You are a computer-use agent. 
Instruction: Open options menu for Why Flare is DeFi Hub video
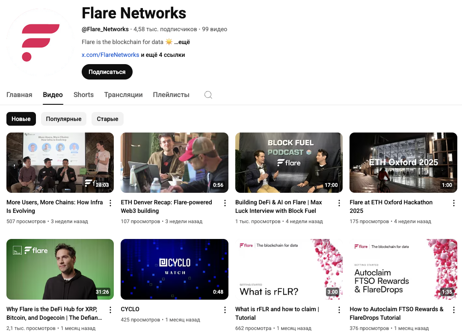pyautogui.click(x=110, y=310)
